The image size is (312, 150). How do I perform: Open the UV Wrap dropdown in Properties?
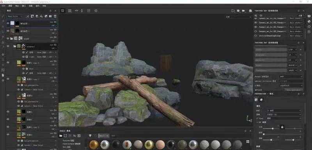284,118
